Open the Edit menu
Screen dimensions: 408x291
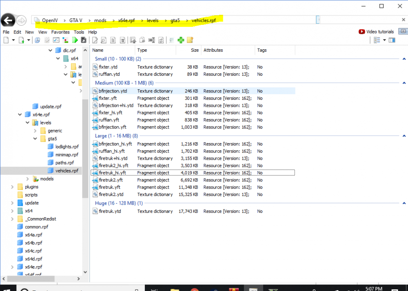(x=17, y=32)
